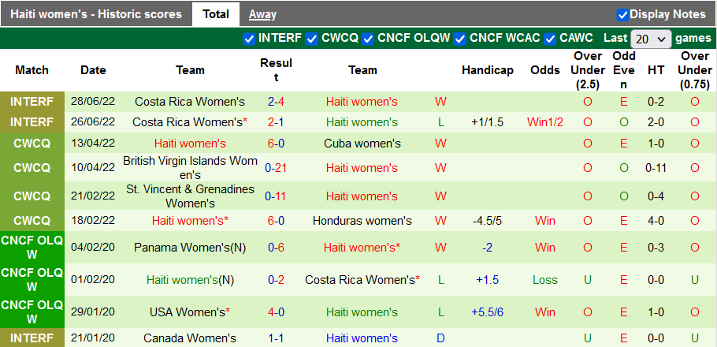Uncheck the INTERF league filter

[249, 38]
